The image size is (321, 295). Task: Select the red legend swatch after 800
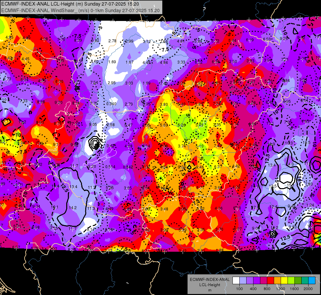click(x=271, y=281)
